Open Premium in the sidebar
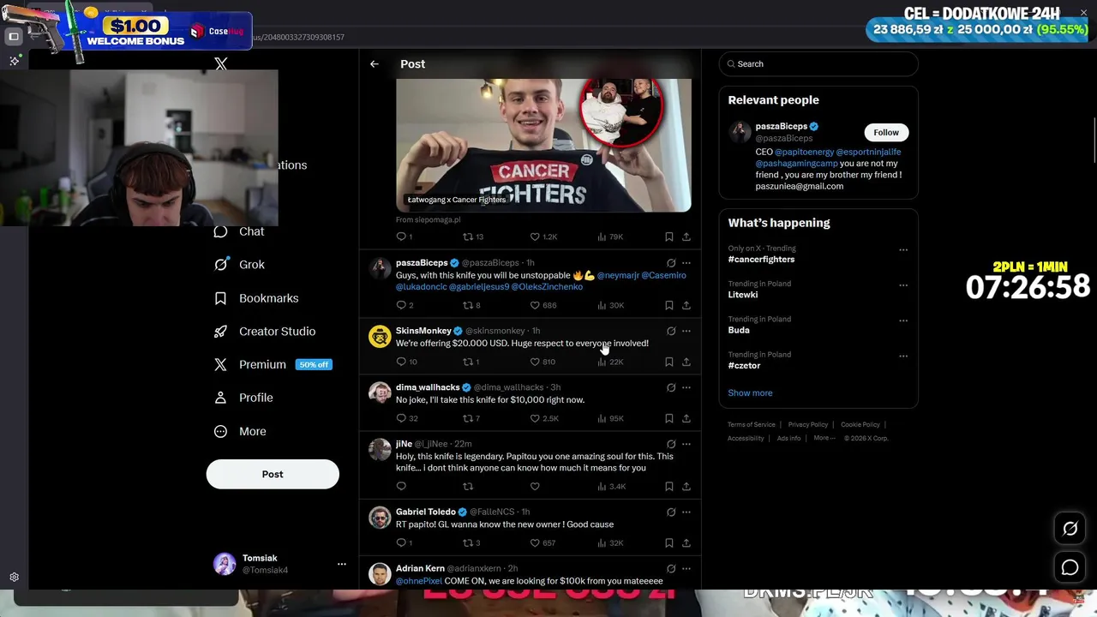1097x617 pixels. coord(273,364)
